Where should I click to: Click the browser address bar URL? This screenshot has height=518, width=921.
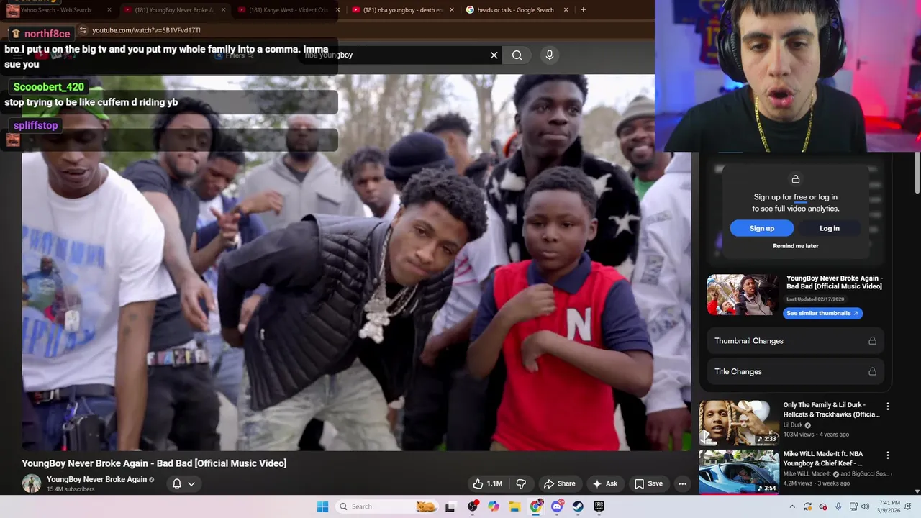(x=146, y=30)
